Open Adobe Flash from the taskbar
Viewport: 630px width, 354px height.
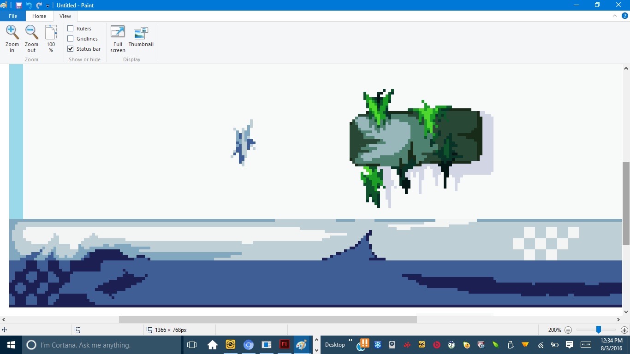284,345
